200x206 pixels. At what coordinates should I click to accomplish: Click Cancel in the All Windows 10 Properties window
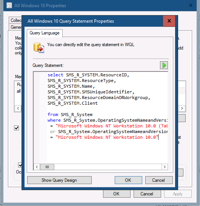(x=147, y=194)
